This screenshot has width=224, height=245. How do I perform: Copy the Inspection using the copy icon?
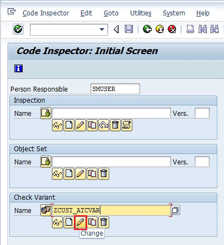[92, 125]
